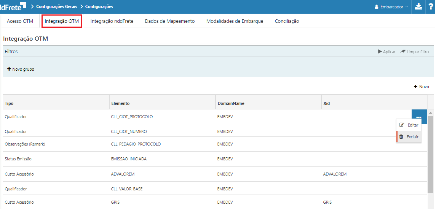Go to the Dados de Mapeamento tab

[x=169, y=21]
